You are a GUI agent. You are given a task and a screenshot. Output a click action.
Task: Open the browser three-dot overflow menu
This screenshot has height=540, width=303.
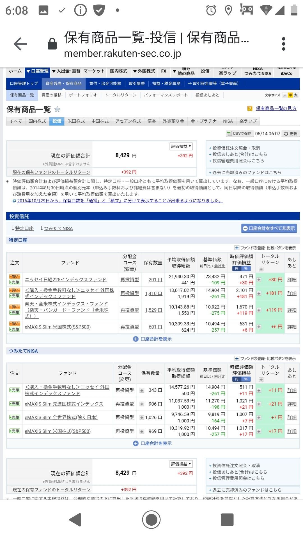click(284, 44)
